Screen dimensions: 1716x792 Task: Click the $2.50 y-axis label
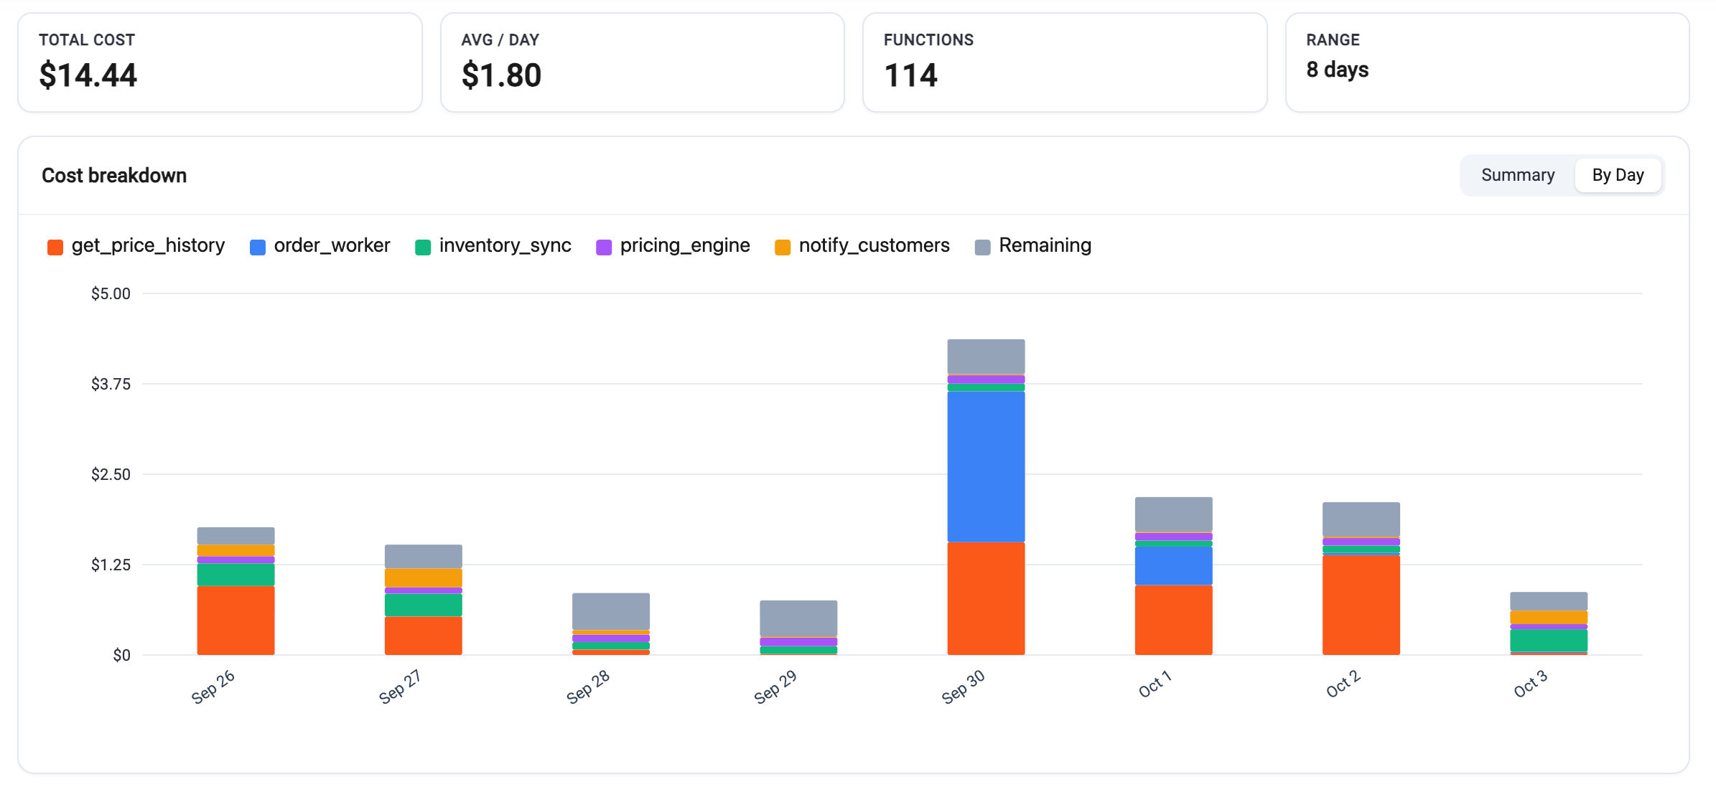tap(111, 474)
